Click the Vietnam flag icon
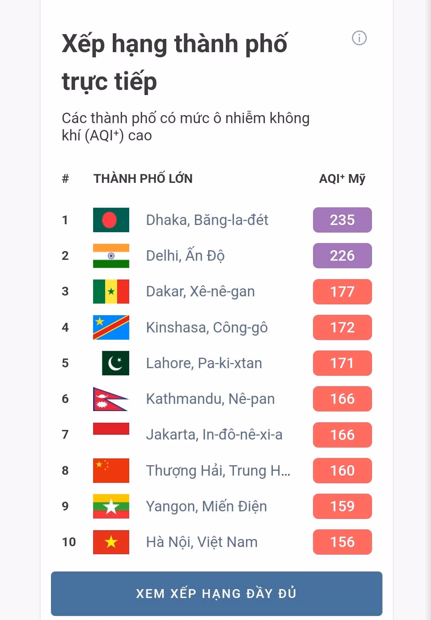The width and height of the screenshot is (431, 620). (x=111, y=542)
